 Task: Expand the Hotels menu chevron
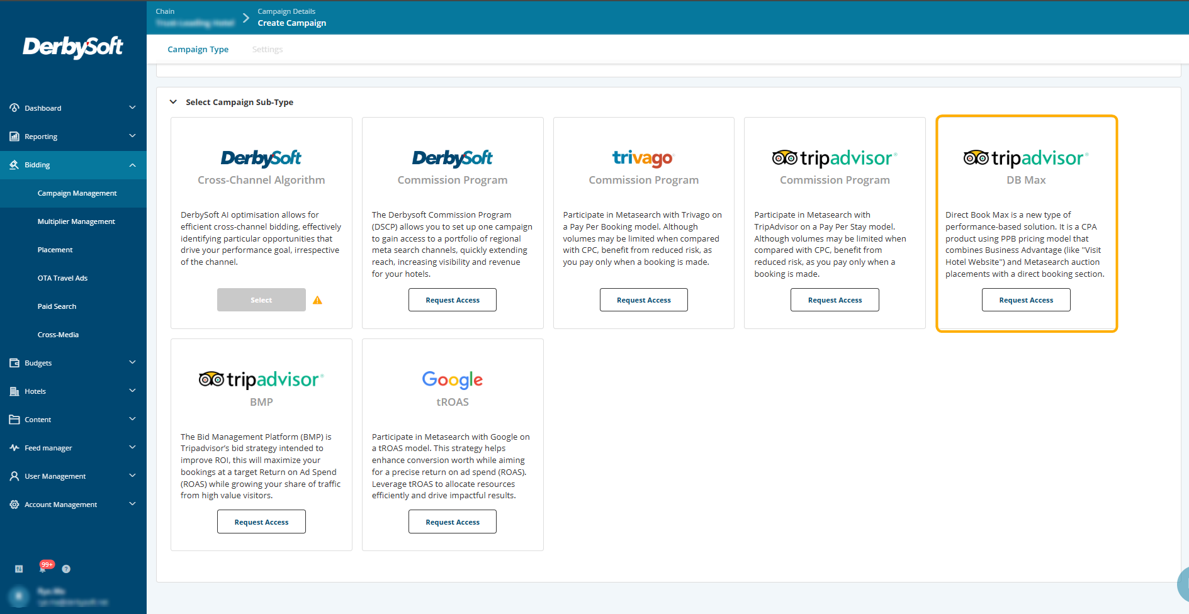(132, 391)
